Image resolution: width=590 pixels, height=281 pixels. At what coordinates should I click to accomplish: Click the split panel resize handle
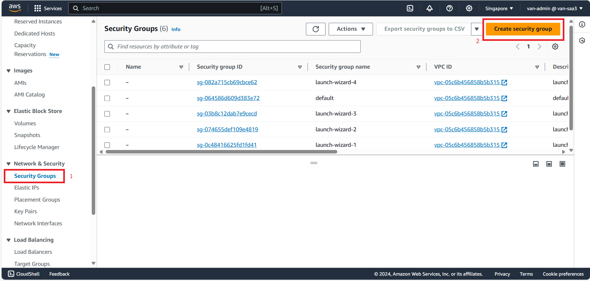point(314,163)
